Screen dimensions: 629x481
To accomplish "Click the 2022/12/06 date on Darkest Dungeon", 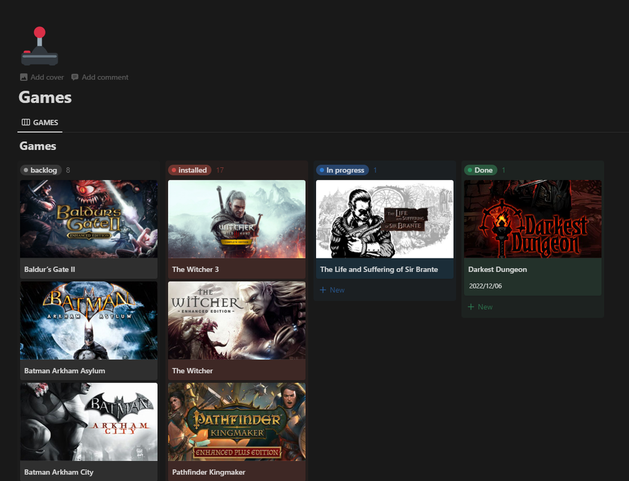I will coord(485,286).
